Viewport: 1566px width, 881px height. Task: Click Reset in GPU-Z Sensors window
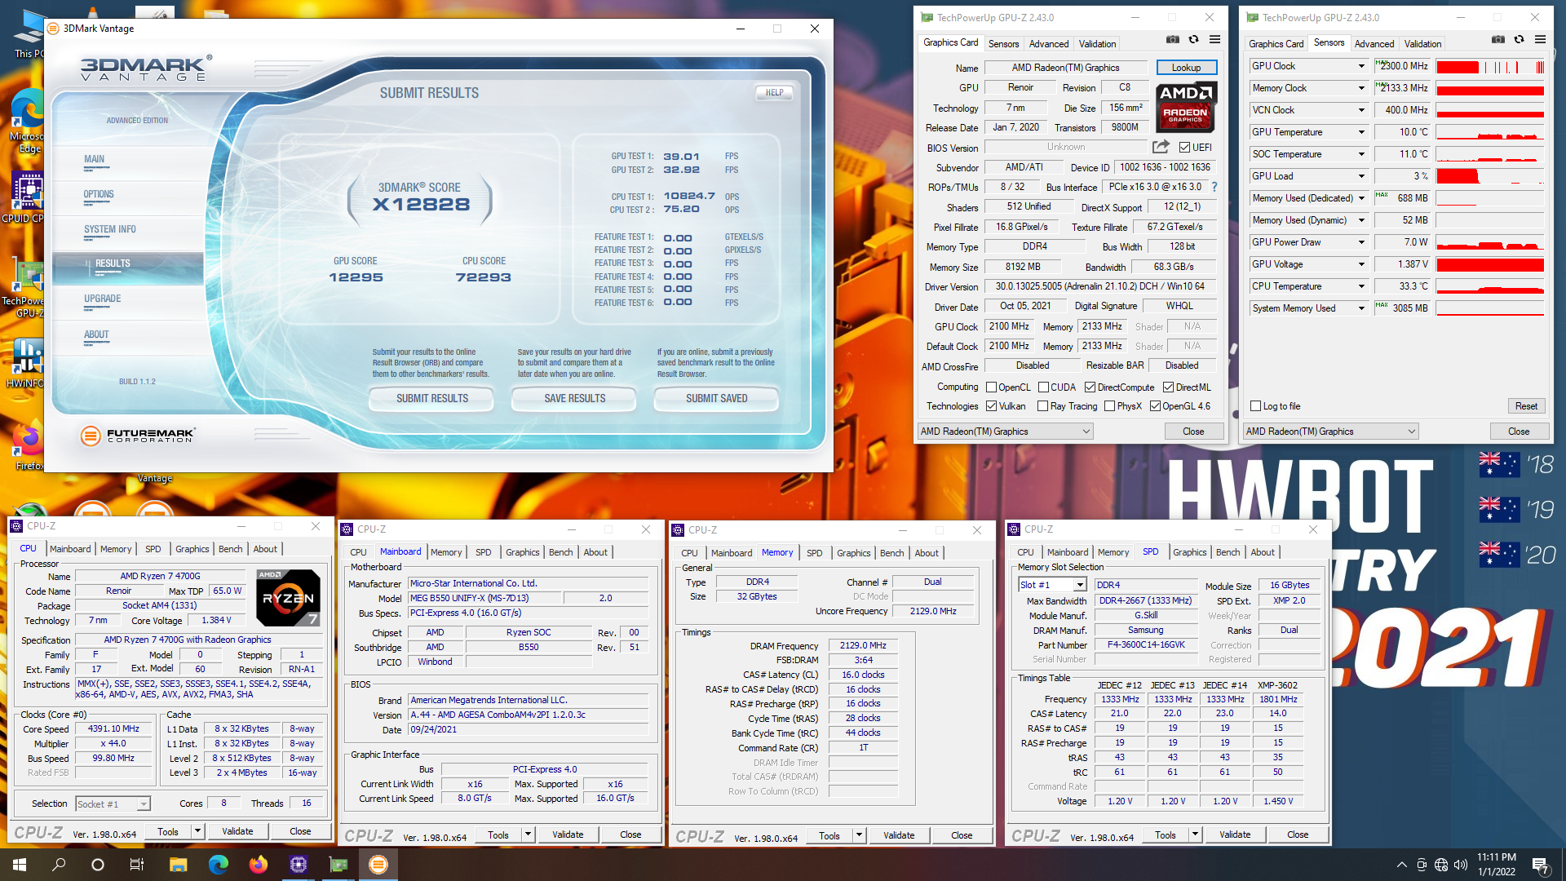click(1526, 406)
